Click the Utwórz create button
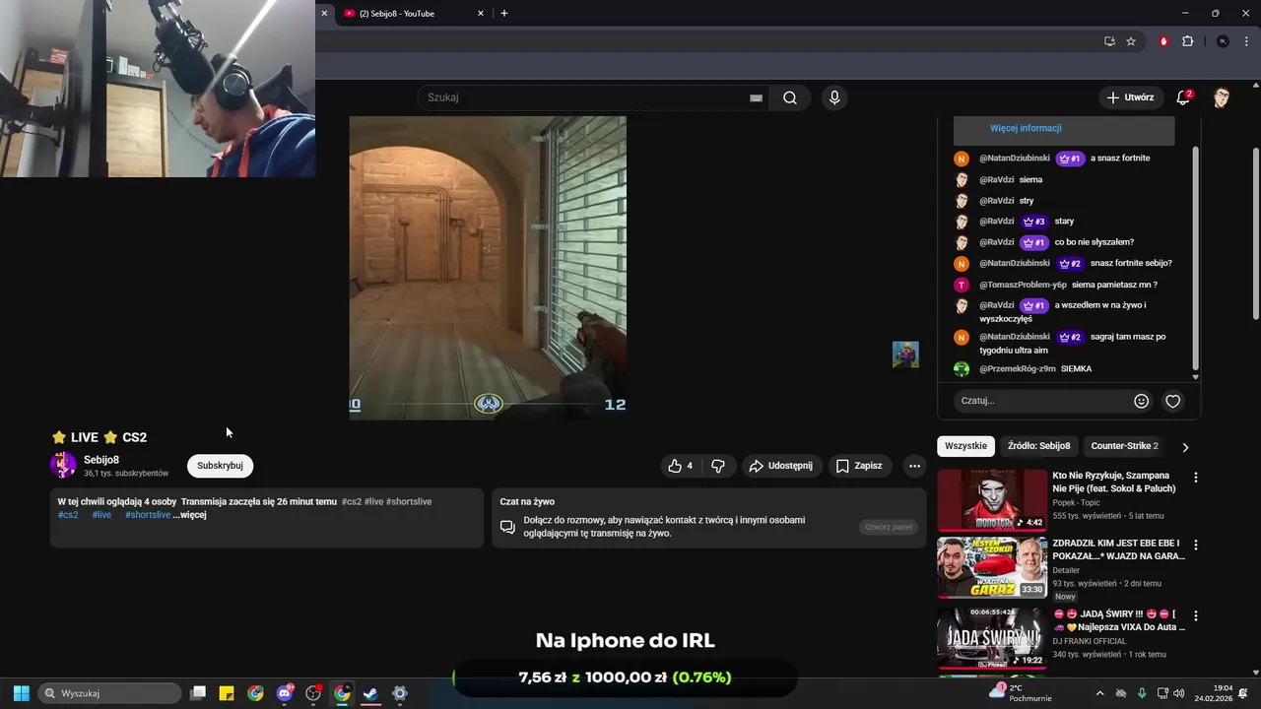Image resolution: width=1261 pixels, height=709 pixels. click(x=1130, y=97)
